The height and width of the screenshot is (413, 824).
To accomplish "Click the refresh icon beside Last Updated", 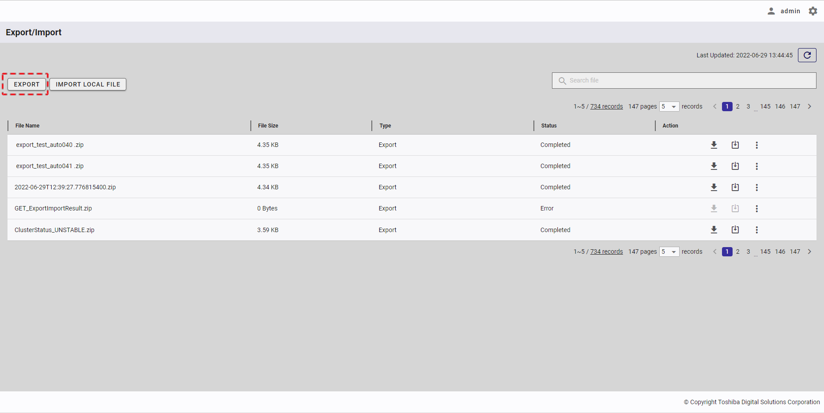I will [807, 55].
